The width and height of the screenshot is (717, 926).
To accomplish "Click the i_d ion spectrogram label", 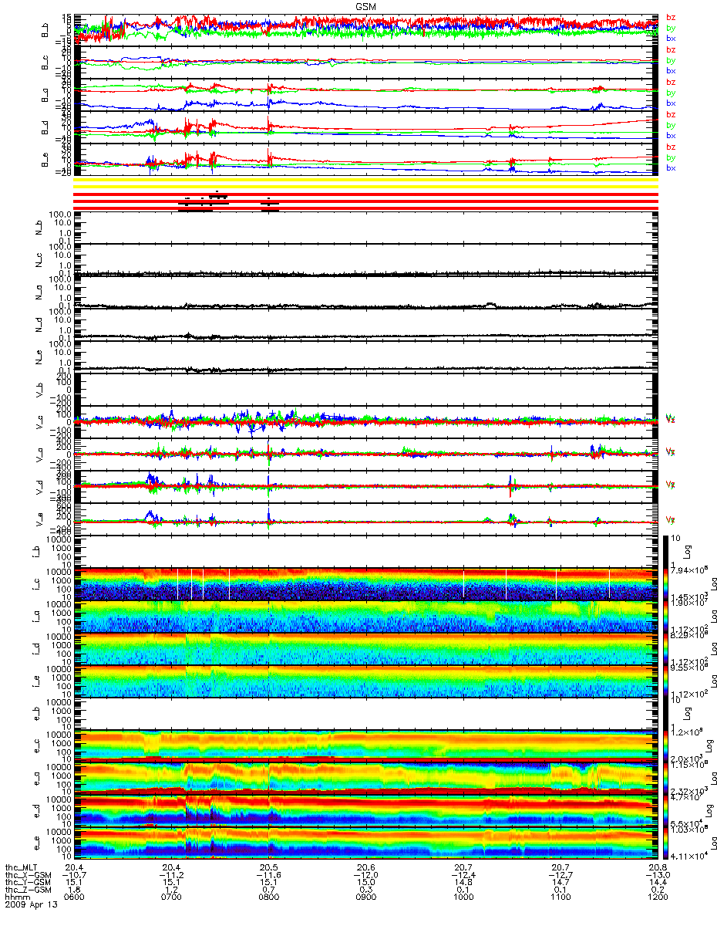I will (x=35, y=650).
